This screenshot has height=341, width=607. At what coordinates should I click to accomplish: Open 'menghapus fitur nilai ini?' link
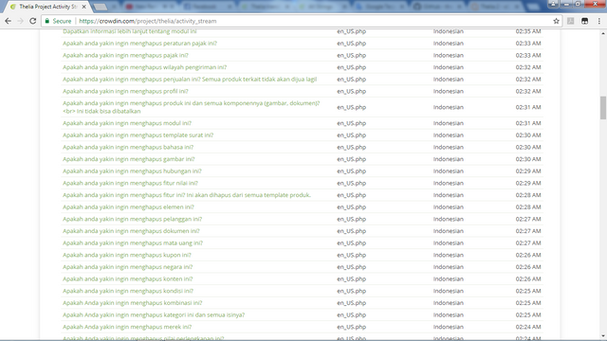130,183
